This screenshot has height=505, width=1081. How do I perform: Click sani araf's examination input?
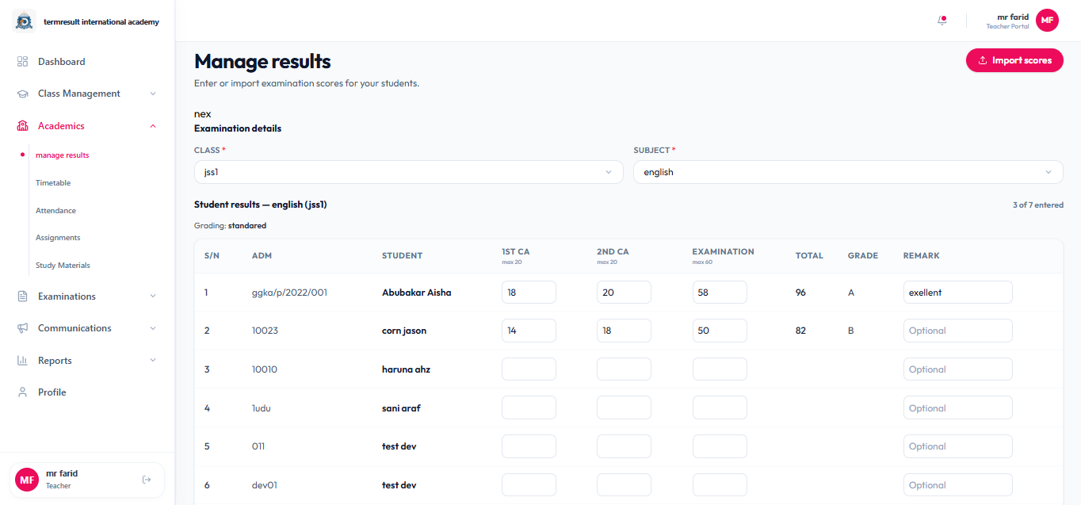(x=720, y=408)
